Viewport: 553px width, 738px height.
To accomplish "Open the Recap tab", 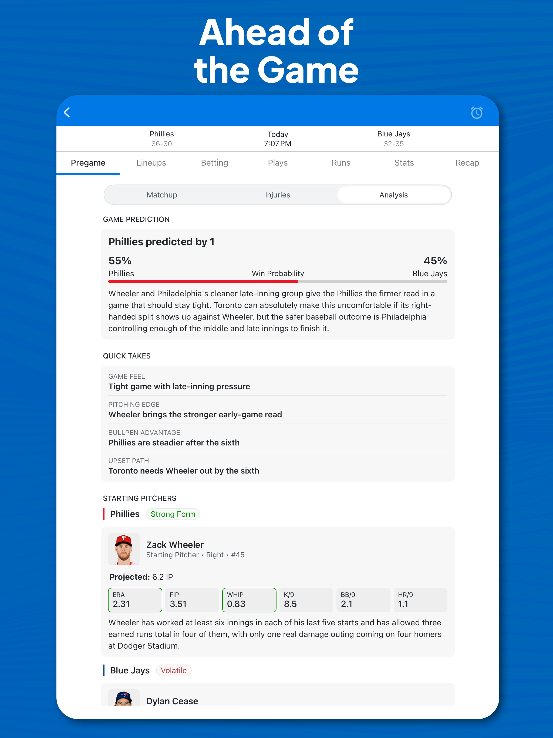I will pyautogui.click(x=467, y=163).
